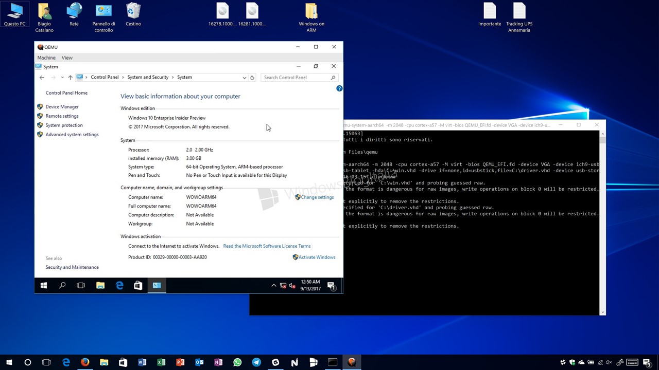This screenshot has height=370, width=659.
Task: Select the 16278.1000 disc image file
Action: coord(222,15)
